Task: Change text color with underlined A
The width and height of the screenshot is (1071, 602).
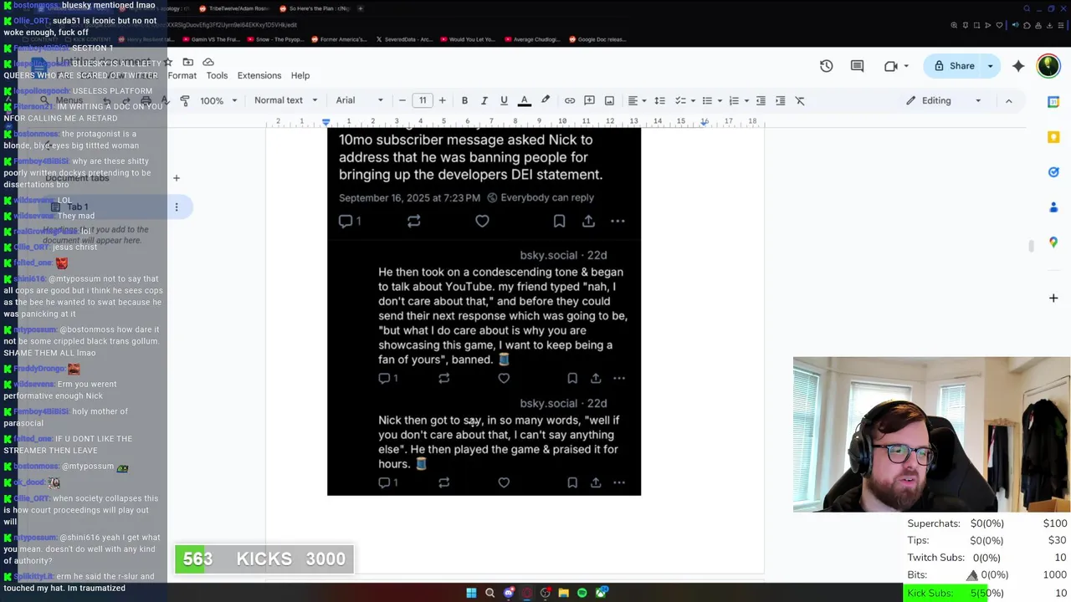Action: (x=525, y=100)
